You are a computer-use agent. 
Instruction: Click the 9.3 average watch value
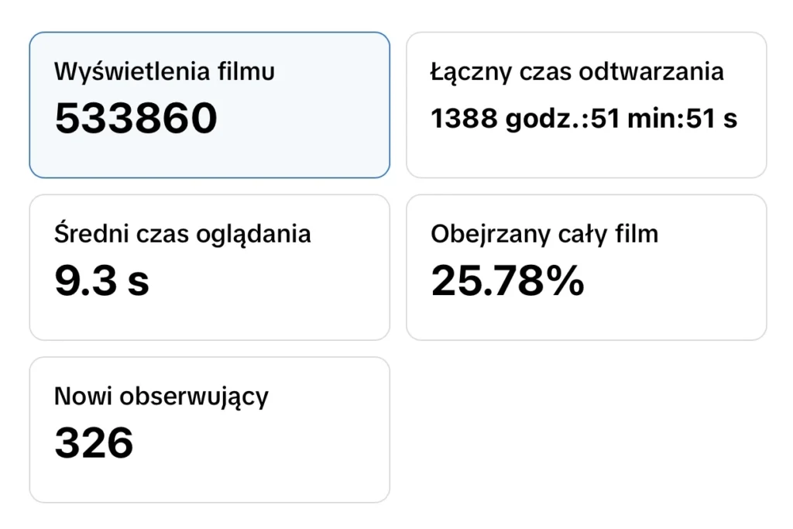(85, 280)
